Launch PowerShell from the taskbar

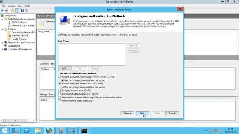[x=27, y=131]
